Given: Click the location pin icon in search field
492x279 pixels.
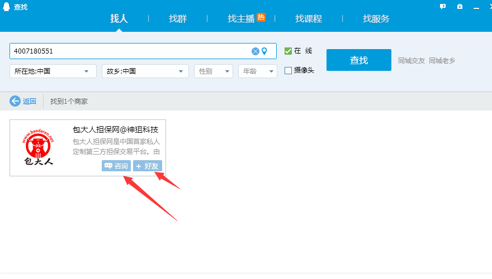Looking at the screenshot, I should click(x=264, y=51).
